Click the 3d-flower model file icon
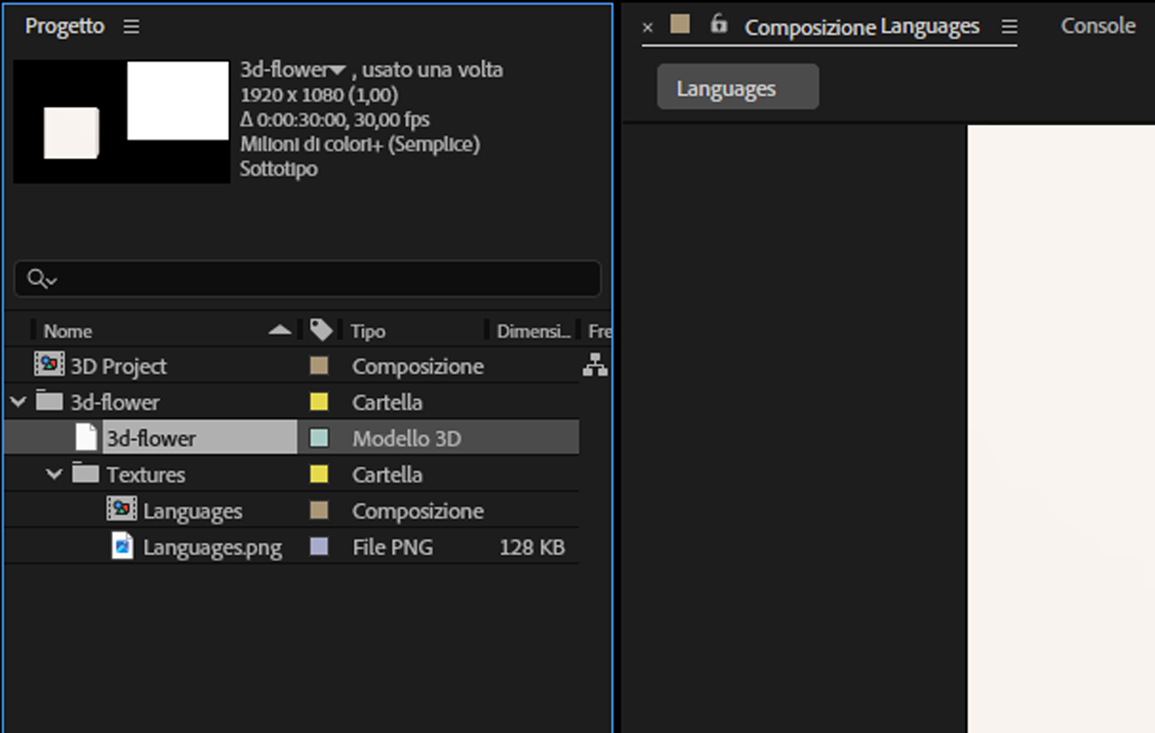The image size is (1155, 733). 86,437
